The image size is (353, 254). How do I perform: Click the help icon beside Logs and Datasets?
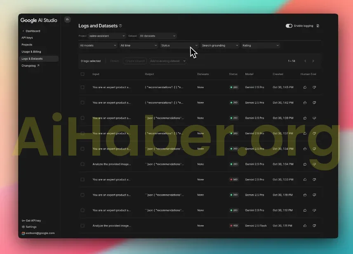[120, 26]
